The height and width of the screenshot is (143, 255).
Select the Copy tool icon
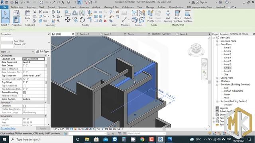point(75,20)
